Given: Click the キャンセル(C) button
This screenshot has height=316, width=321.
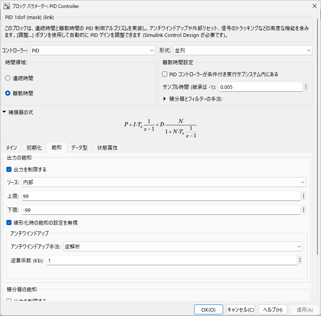Looking at the screenshot, I should (241, 309).
